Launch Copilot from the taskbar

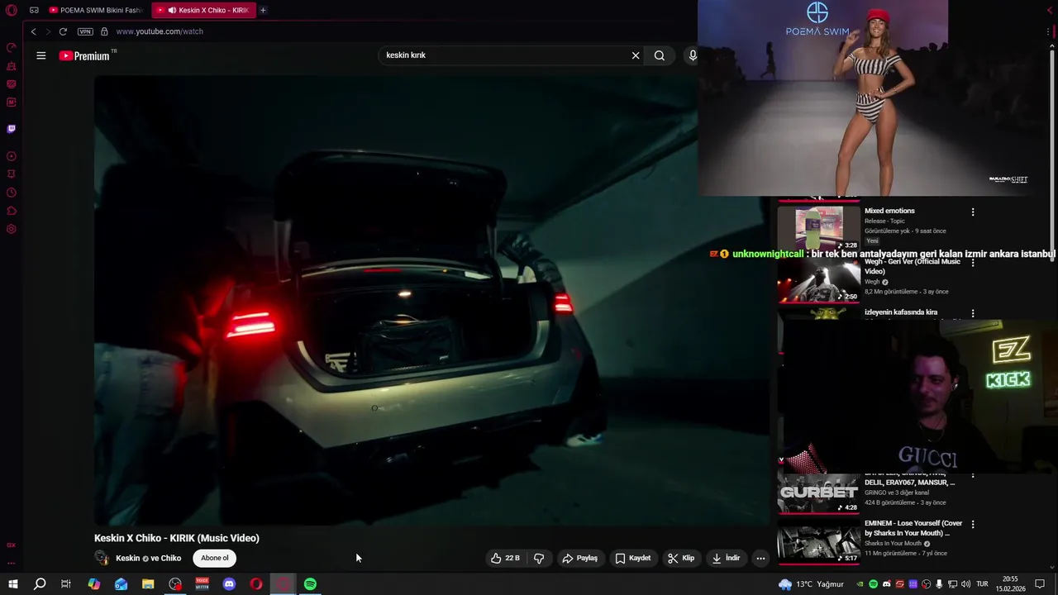(x=94, y=584)
